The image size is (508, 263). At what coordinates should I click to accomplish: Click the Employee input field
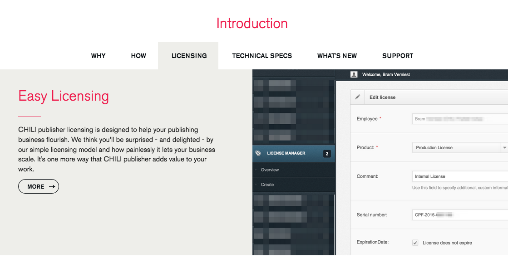pyautogui.click(x=459, y=119)
